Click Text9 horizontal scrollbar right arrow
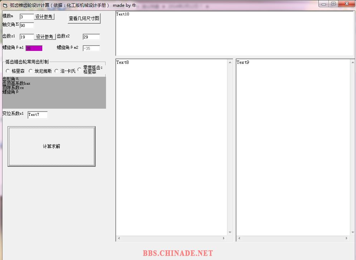 click(x=346, y=238)
